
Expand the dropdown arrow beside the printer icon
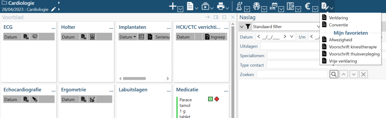point(227,8)
